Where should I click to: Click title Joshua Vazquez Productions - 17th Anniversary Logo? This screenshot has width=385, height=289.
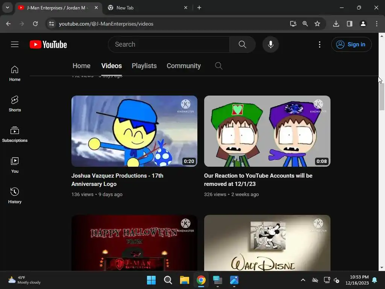click(117, 179)
